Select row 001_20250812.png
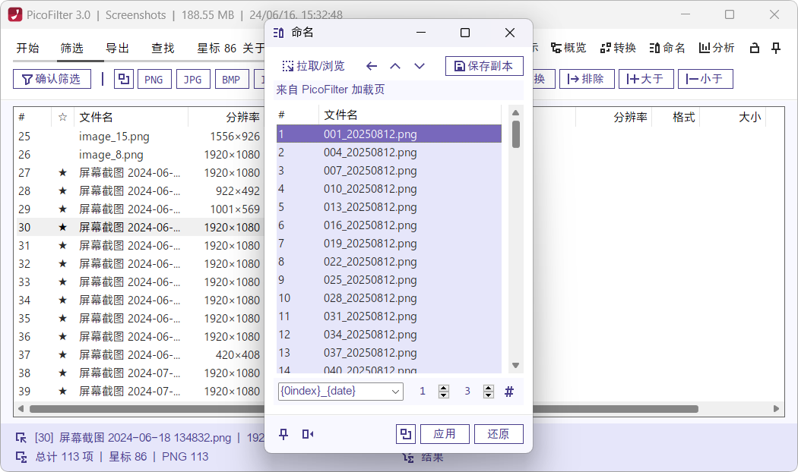The height and width of the screenshot is (472, 798). [x=389, y=134]
